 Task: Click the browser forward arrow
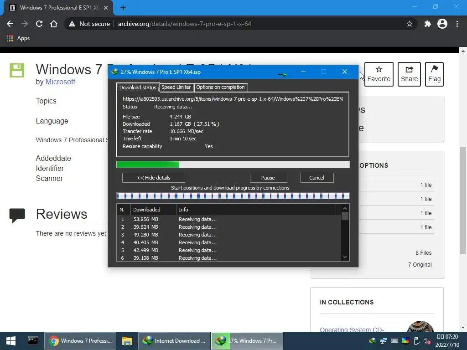[x=25, y=24]
